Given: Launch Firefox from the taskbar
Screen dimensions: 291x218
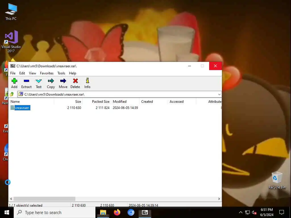Looking at the screenshot, I should [x=117, y=212].
